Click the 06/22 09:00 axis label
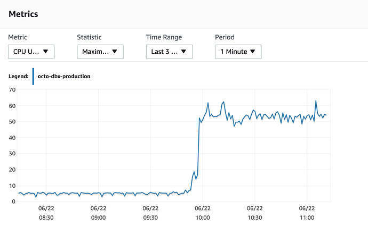Viewport: 368px width, 234px height. click(98, 213)
